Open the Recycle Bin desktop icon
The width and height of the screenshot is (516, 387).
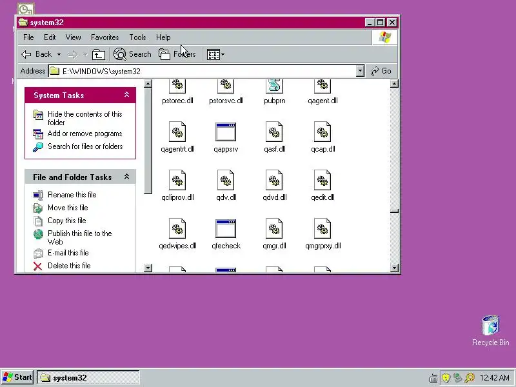click(490, 330)
